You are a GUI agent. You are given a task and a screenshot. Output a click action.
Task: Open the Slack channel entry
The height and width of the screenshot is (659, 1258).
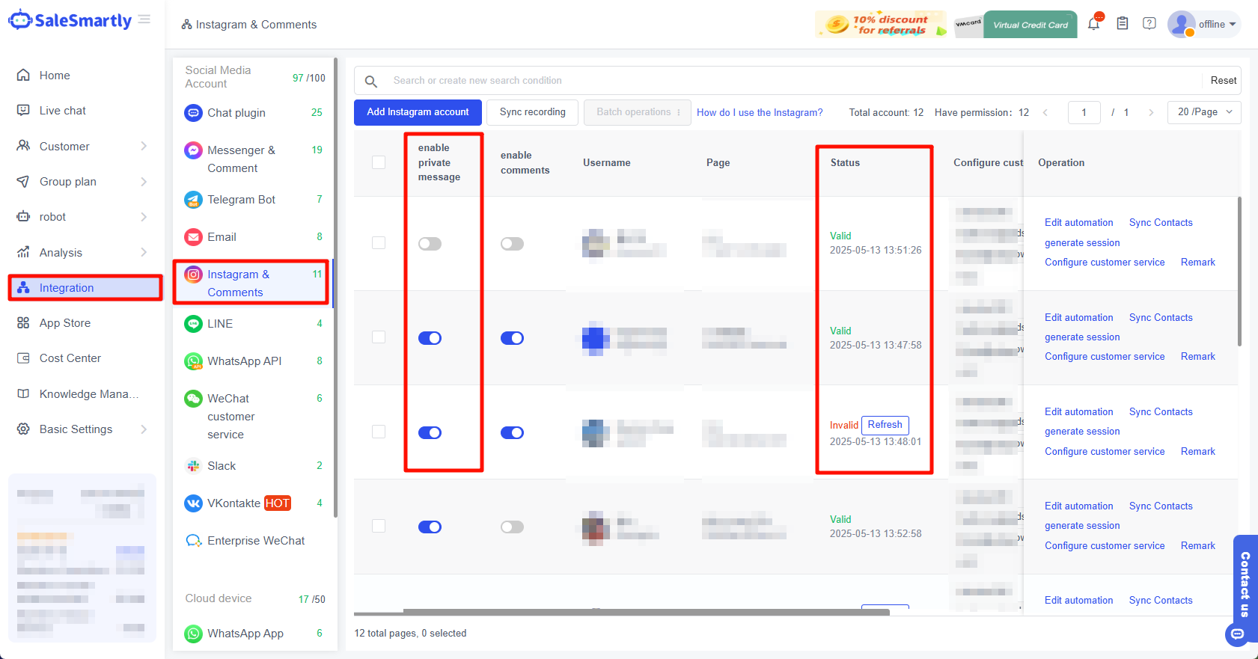point(222,466)
